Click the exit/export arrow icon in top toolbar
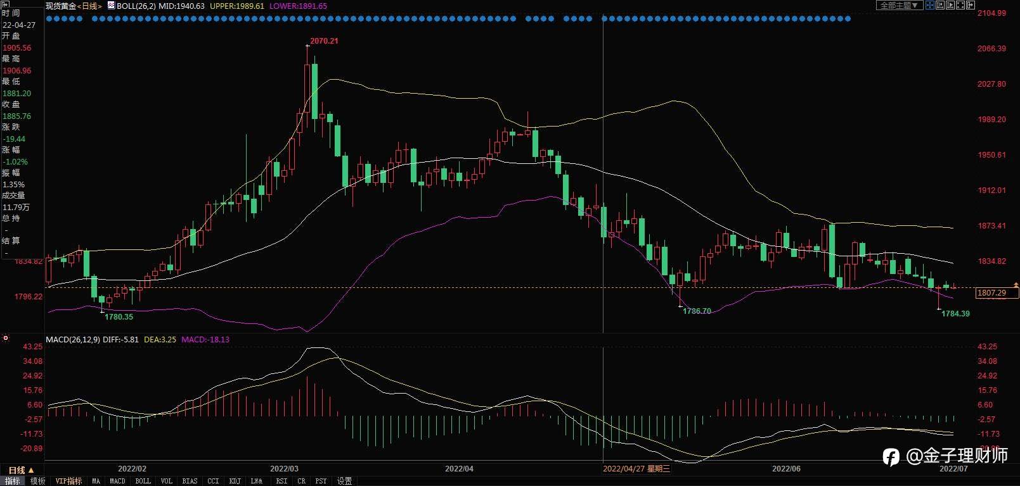The width and height of the screenshot is (1020, 486). [x=971, y=5]
